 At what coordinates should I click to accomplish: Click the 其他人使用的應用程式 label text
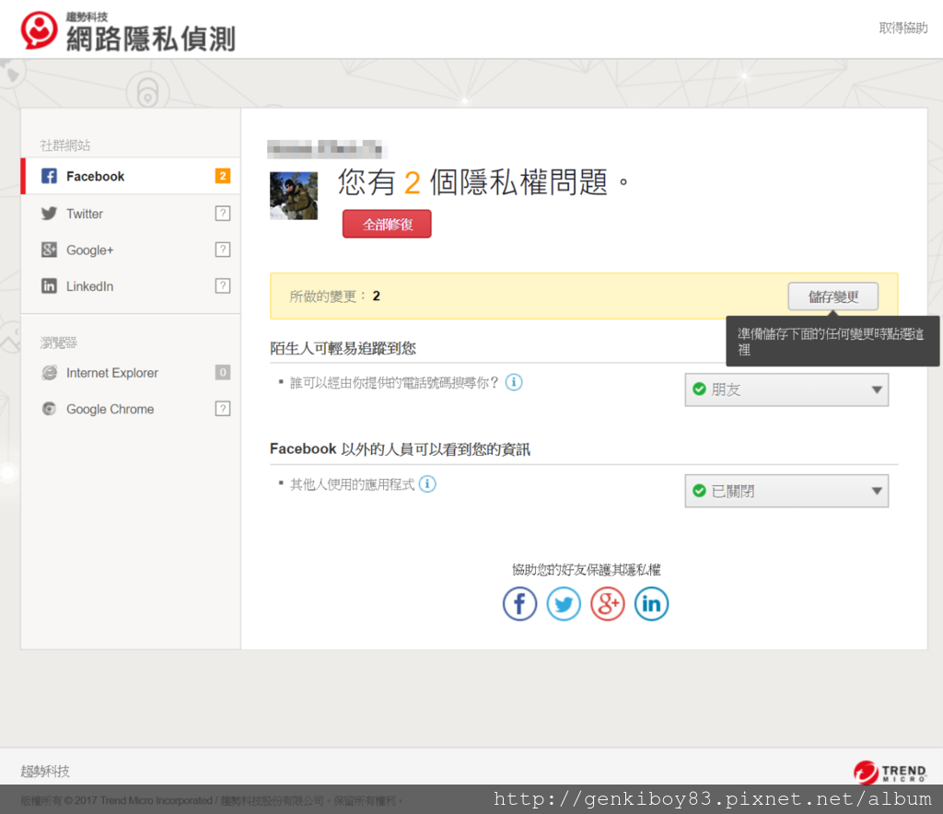coord(353,484)
